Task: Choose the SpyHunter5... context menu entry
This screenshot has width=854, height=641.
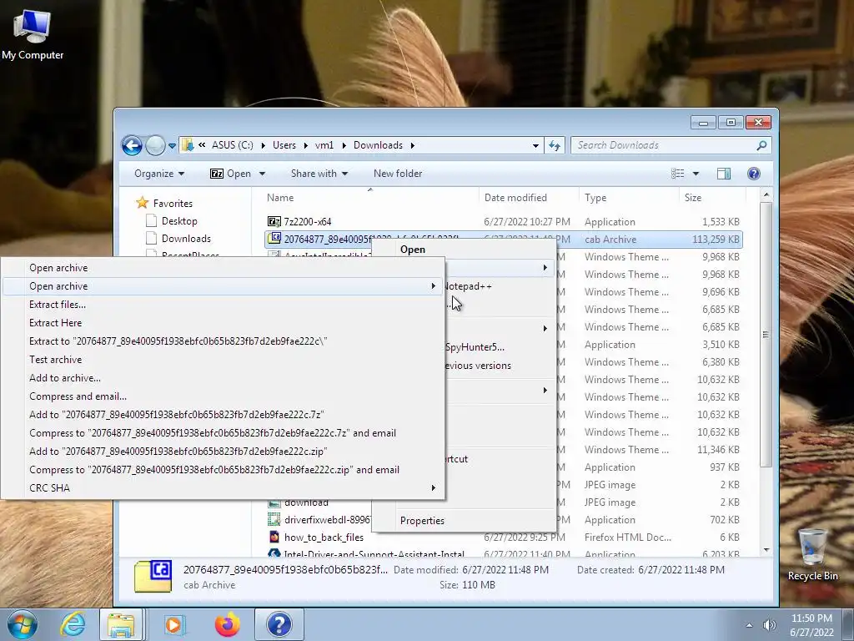Action: pyautogui.click(x=475, y=347)
